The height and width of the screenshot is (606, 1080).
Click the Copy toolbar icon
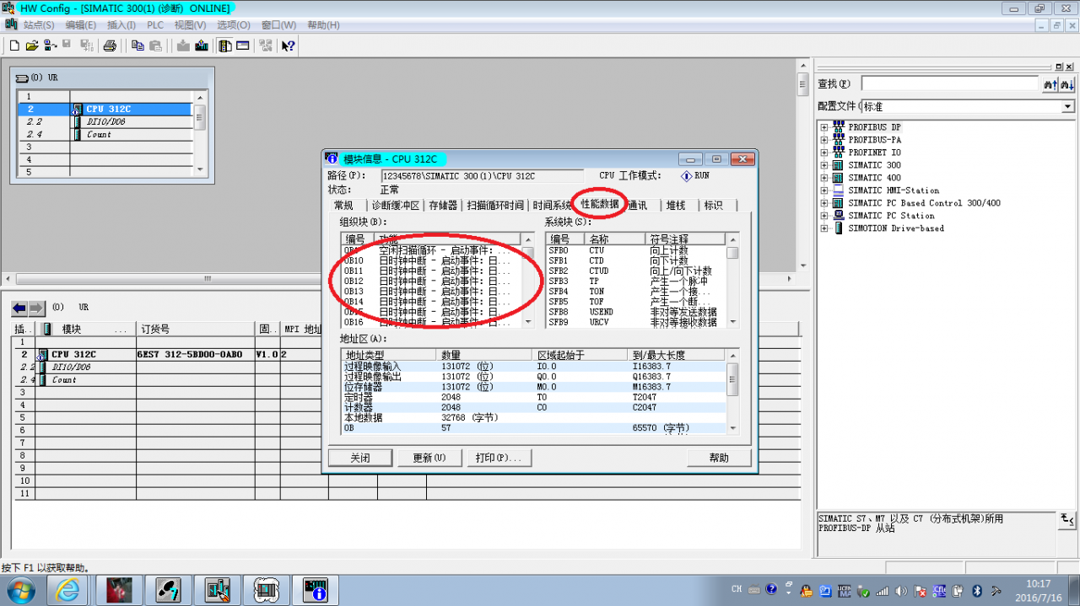[138, 46]
